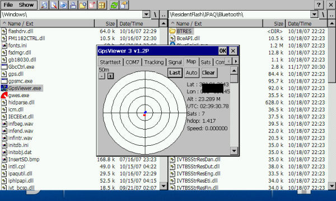Click the Copy file toolbar icon
The height and width of the screenshot is (201, 336).
click(x=63, y=5)
